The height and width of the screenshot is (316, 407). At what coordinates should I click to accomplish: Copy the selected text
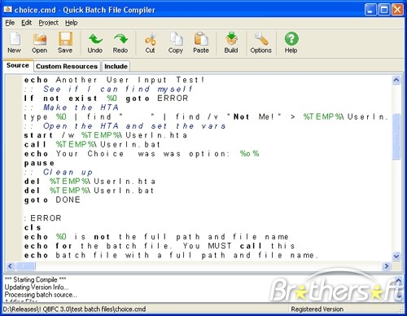[176, 42]
